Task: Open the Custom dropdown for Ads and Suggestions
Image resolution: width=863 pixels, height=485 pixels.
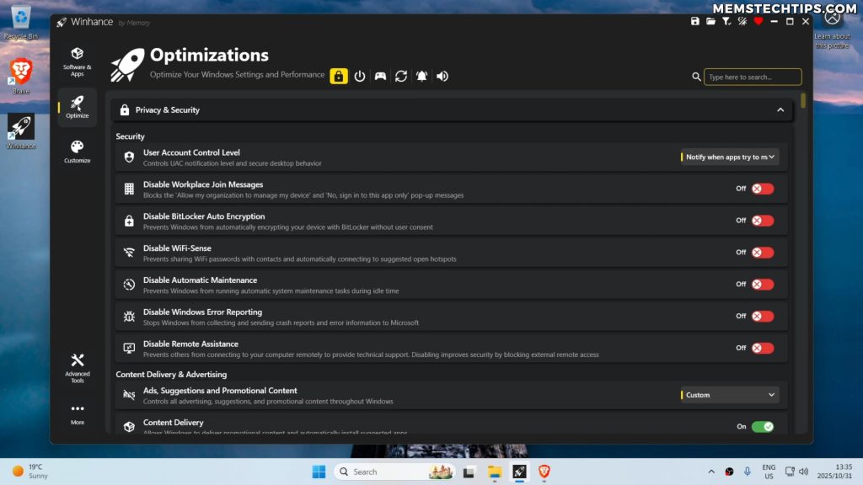Action: (729, 394)
